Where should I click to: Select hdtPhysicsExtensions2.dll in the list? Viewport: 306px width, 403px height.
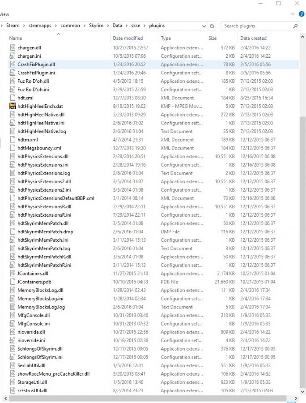pyautogui.click(x=44, y=181)
